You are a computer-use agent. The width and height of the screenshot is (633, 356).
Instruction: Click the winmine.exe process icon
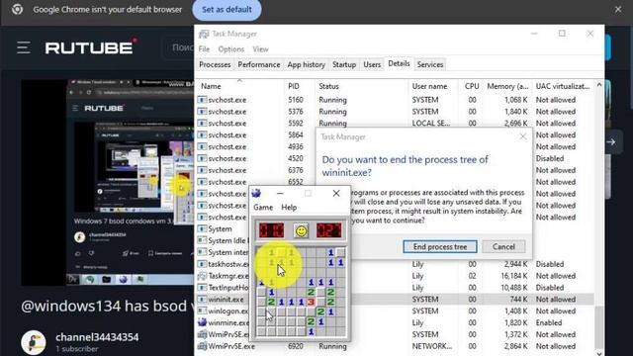(202, 322)
